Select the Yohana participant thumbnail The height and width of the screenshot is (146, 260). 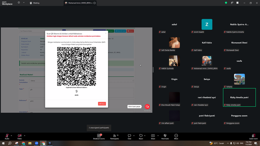[x=239, y=79]
